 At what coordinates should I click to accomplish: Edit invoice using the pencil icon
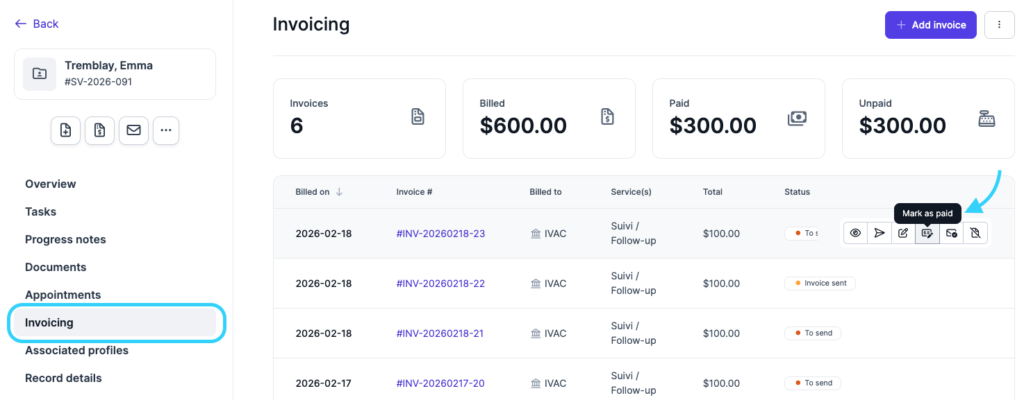pyautogui.click(x=903, y=234)
